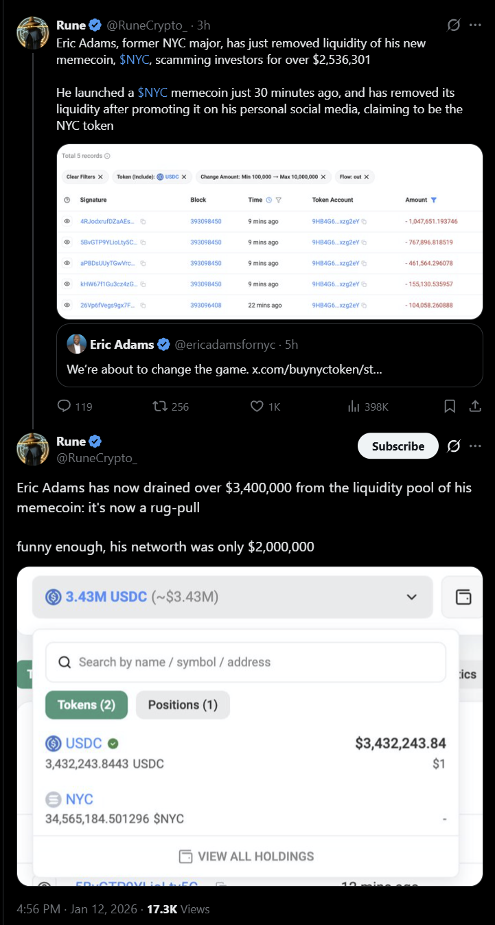Bookmark the first Rune tweet

450,407
